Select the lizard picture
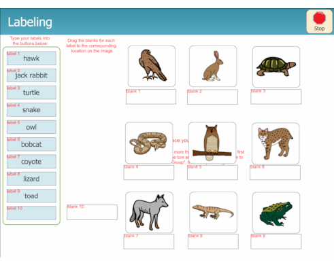 pos(213,212)
